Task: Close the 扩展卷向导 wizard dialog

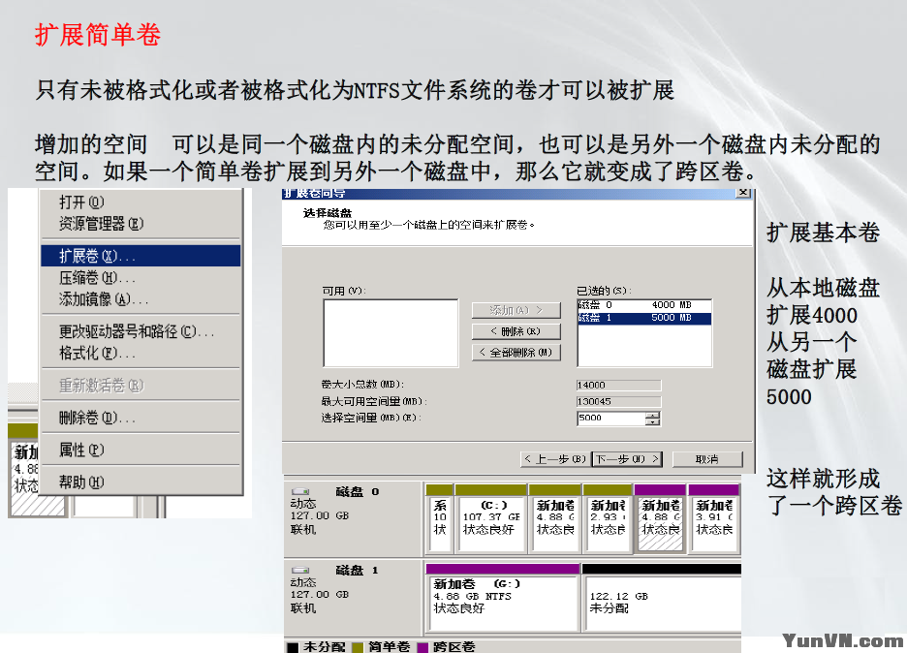Action: pos(743,193)
